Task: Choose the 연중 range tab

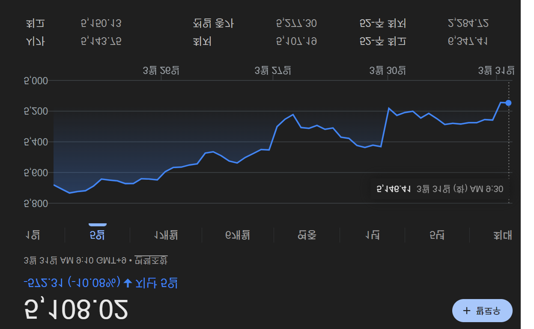Action: (307, 235)
